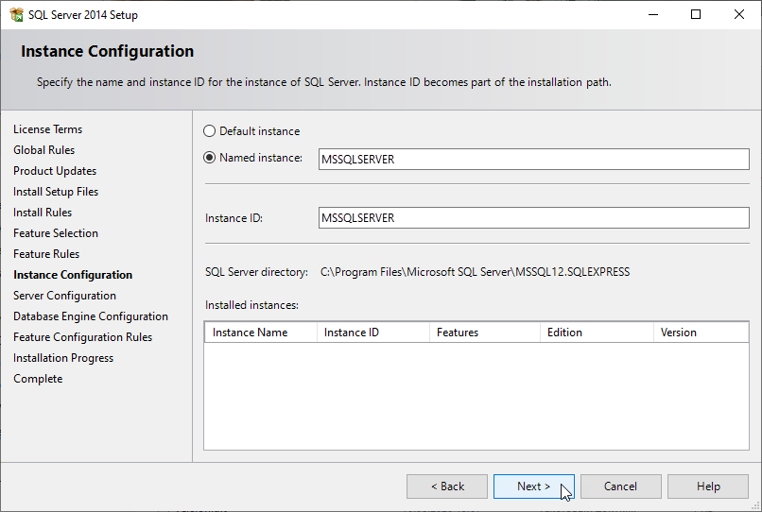This screenshot has width=762, height=512.
Task: Click the SQL Server Setup title bar icon
Action: click(x=16, y=15)
